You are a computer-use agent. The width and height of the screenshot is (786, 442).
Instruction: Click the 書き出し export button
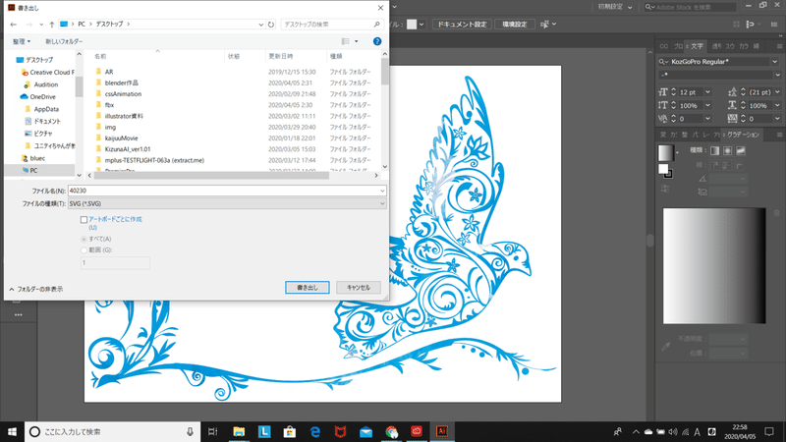tap(308, 287)
